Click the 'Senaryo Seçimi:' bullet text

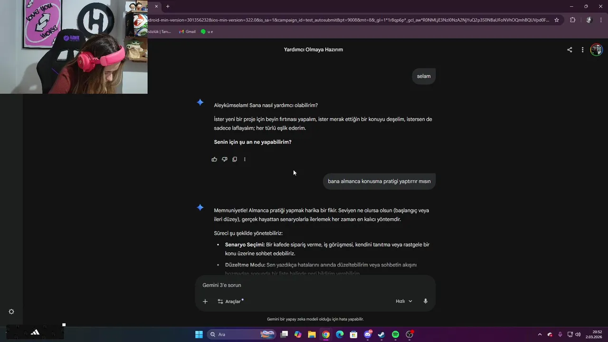(245, 245)
